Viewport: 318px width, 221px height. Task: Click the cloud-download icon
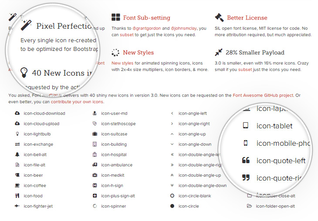(x=17, y=113)
